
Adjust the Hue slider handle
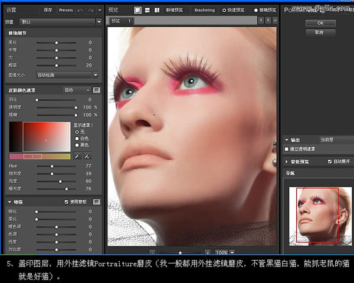(x=52, y=166)
